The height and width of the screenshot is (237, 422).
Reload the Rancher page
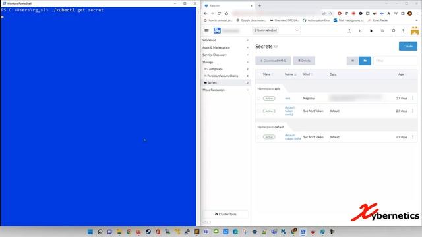click(220, 13)
